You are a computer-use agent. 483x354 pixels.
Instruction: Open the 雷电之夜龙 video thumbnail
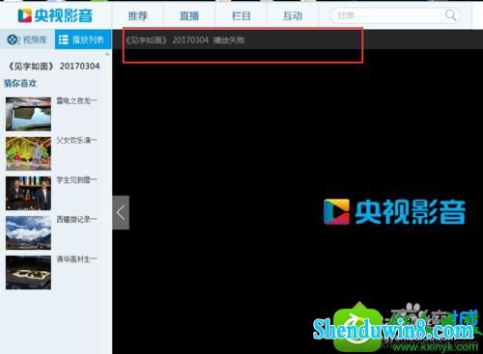coord(28,114)
